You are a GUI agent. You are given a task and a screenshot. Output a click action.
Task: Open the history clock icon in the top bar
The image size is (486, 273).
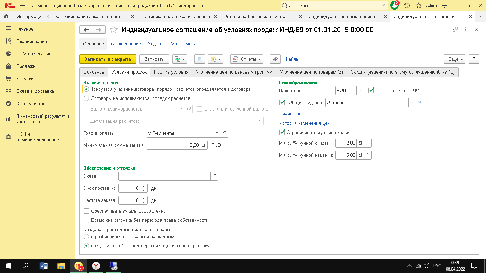(407, 6)
